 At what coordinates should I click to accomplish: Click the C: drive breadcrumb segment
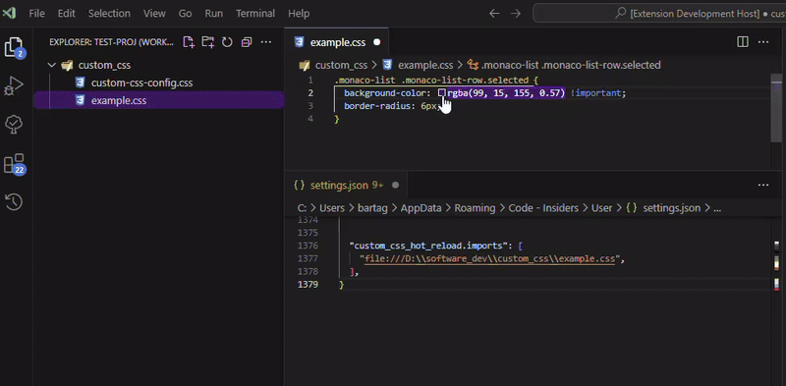point(302,208)
